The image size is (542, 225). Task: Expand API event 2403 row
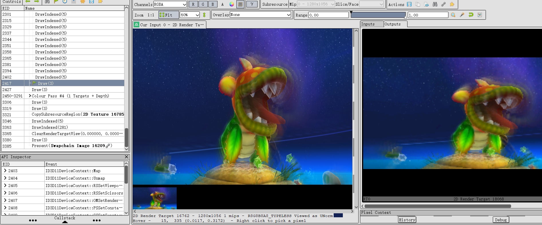[5, 171]
